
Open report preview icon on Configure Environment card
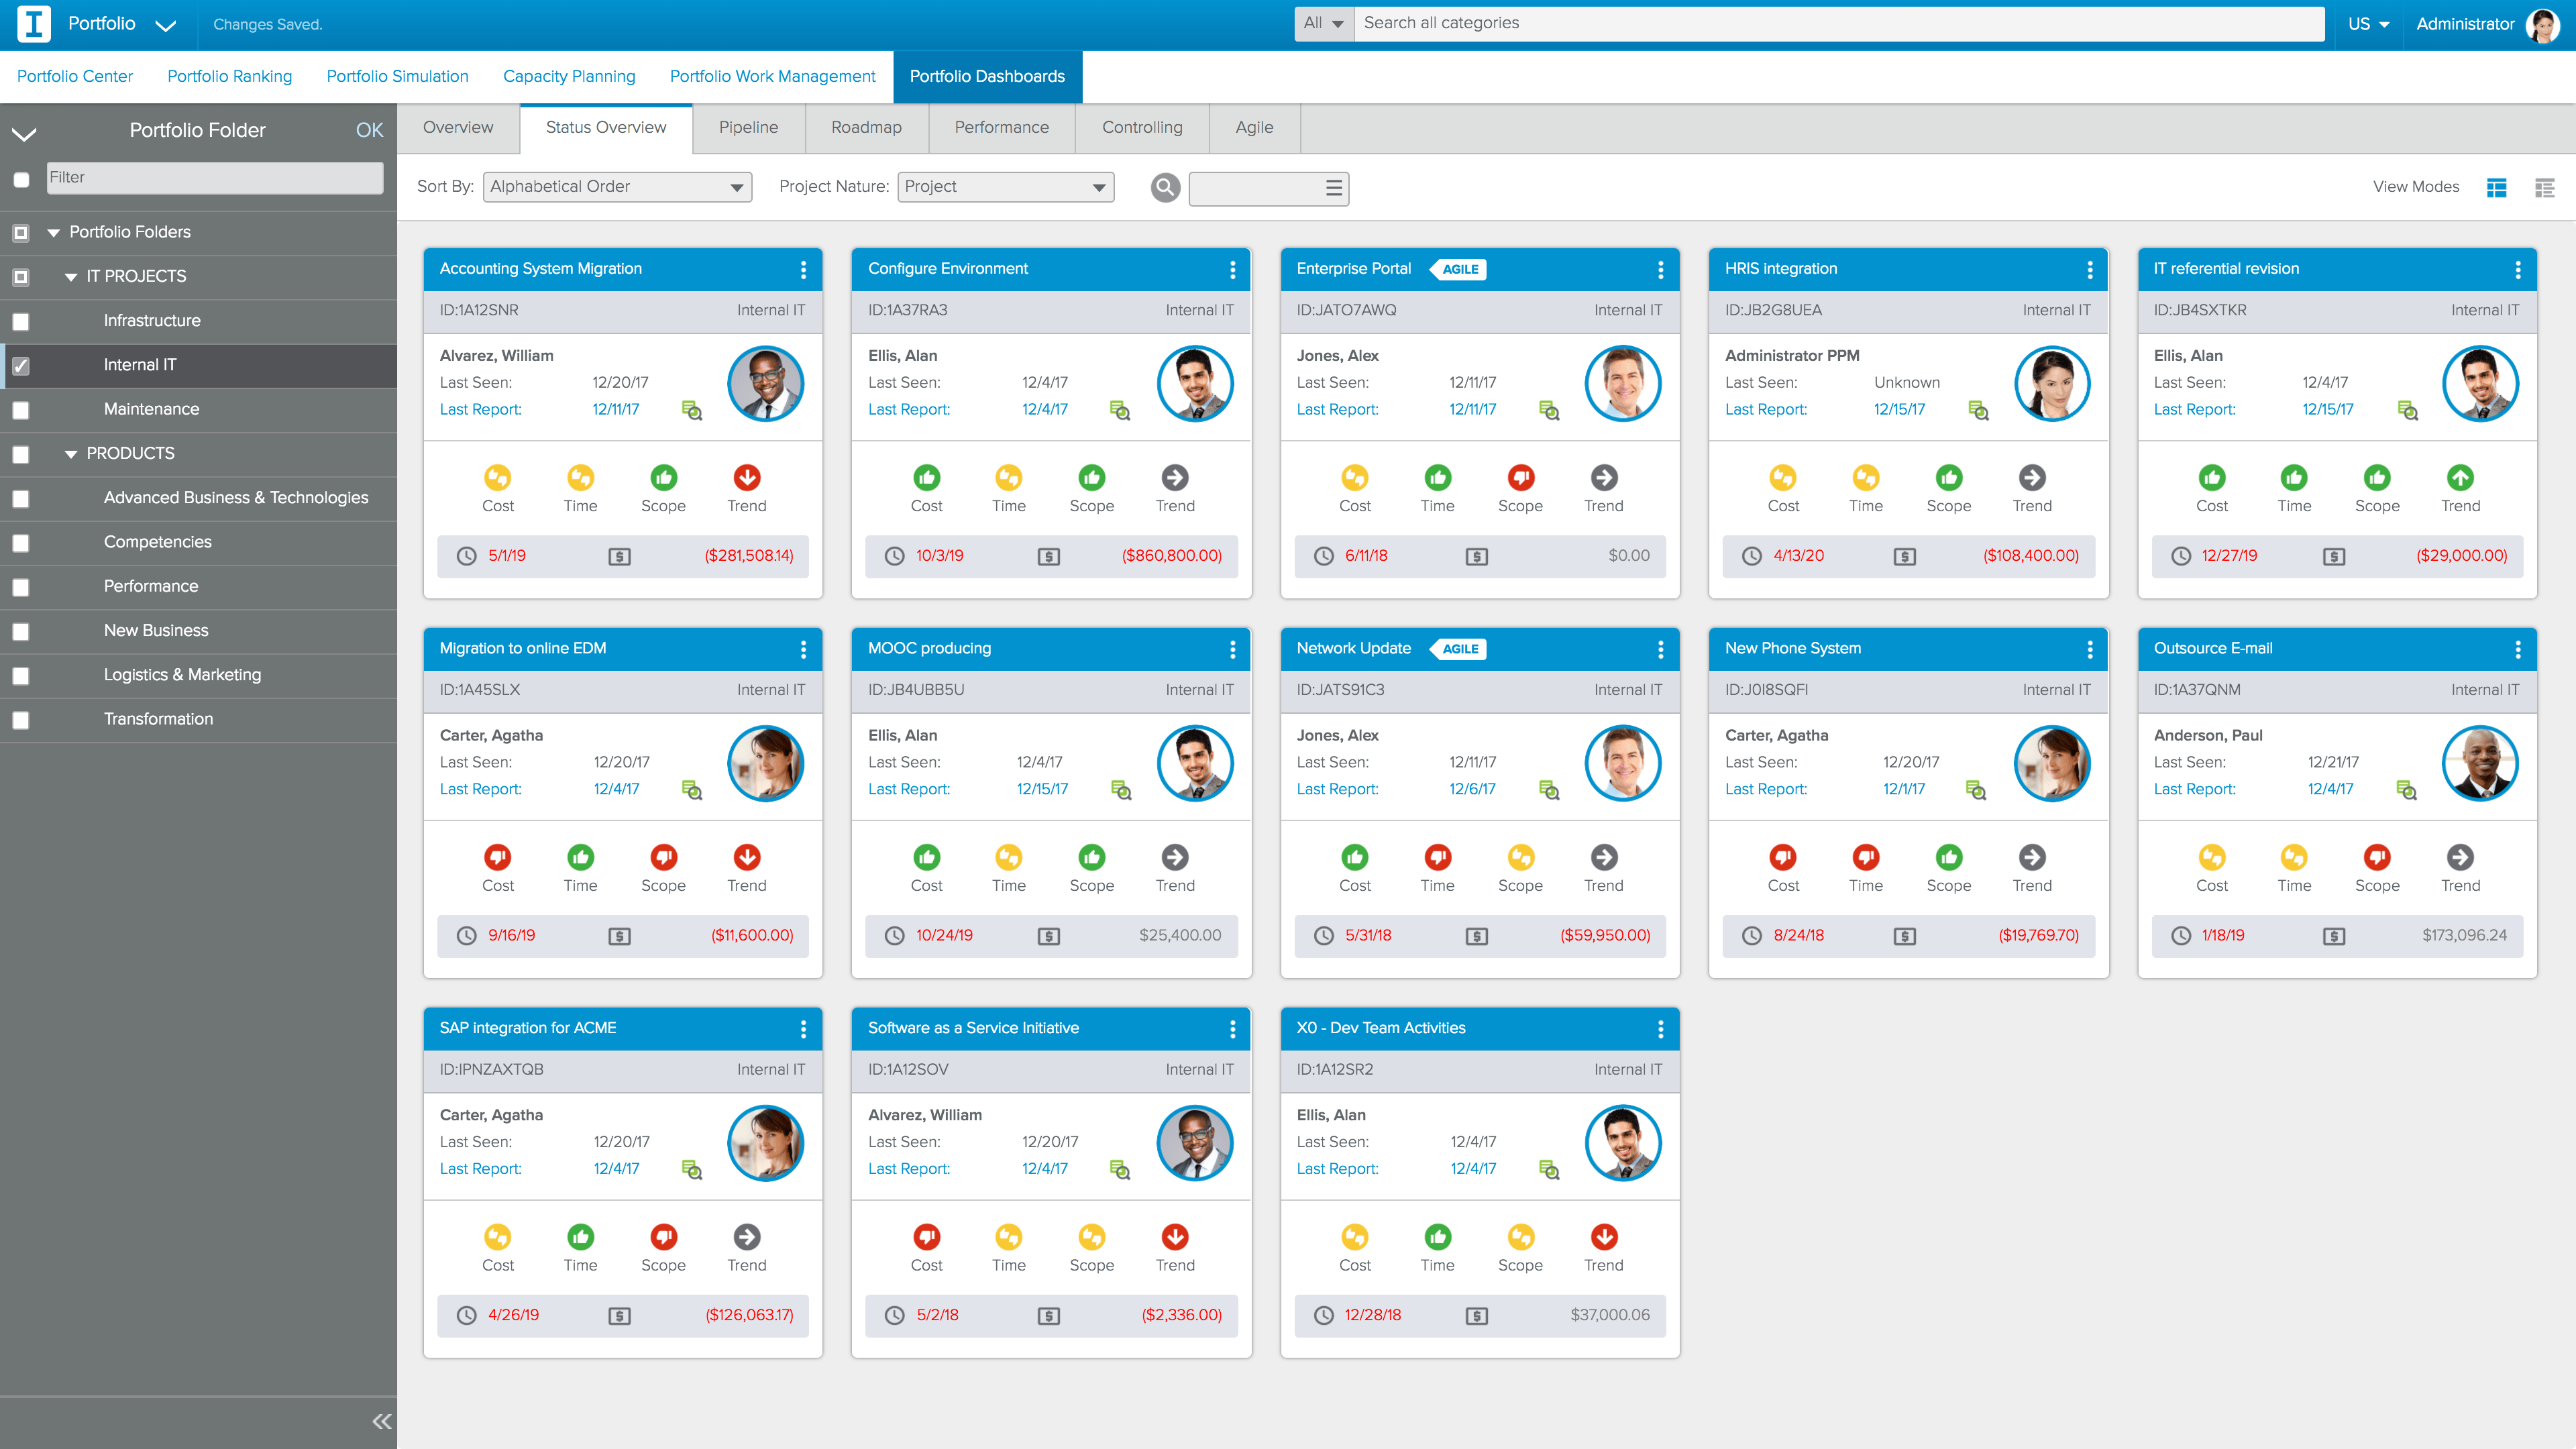(1120, 410)
